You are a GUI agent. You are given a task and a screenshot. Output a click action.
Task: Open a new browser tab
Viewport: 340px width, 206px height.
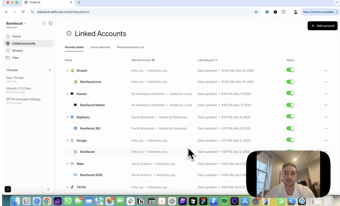pos(79,2)
